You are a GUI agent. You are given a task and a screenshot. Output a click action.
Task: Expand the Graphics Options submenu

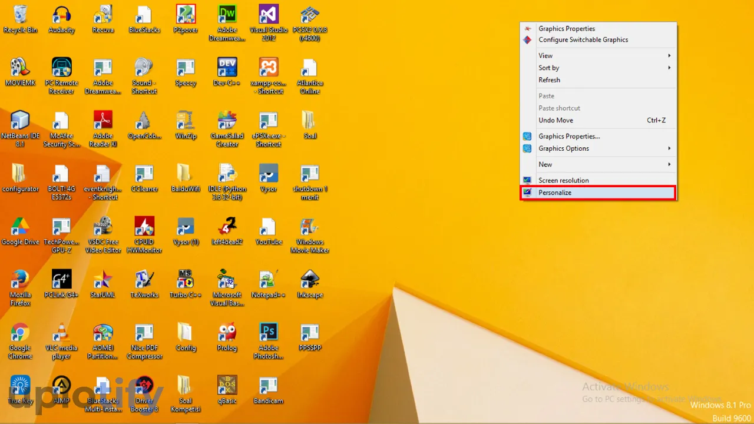pyautogui.click(x=598, y=148)
